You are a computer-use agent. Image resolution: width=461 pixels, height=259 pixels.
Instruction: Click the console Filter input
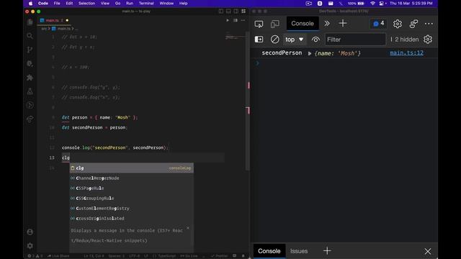pyautogui.click(x=355, y=40)
